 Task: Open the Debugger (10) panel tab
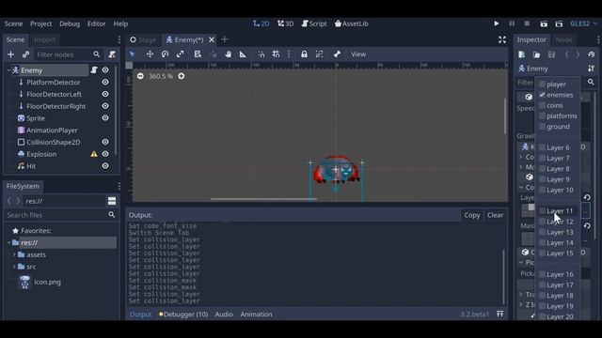[x=183, y=315]
